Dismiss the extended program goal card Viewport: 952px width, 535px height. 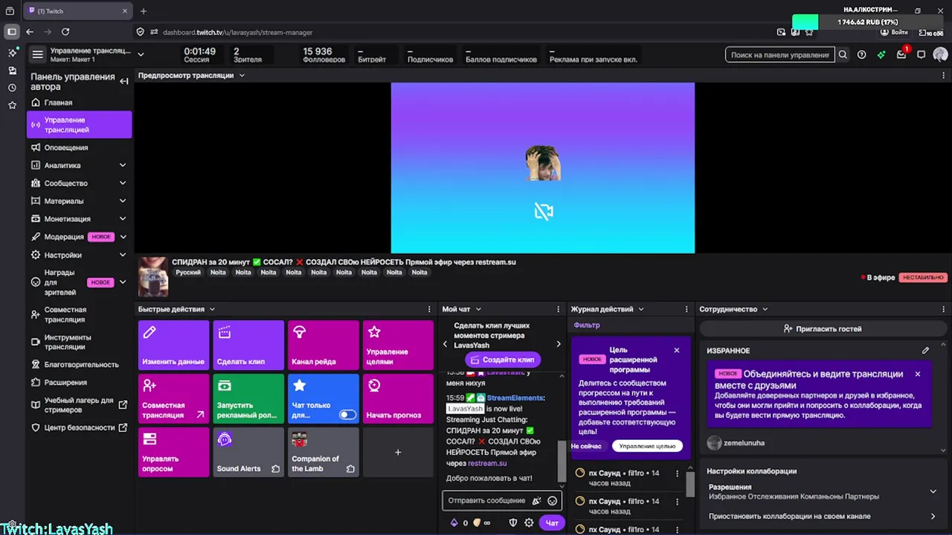point(677,350)
